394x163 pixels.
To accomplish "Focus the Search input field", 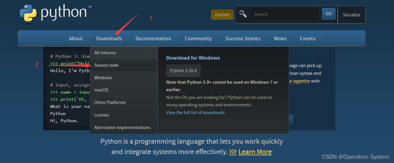I will 285,14.
